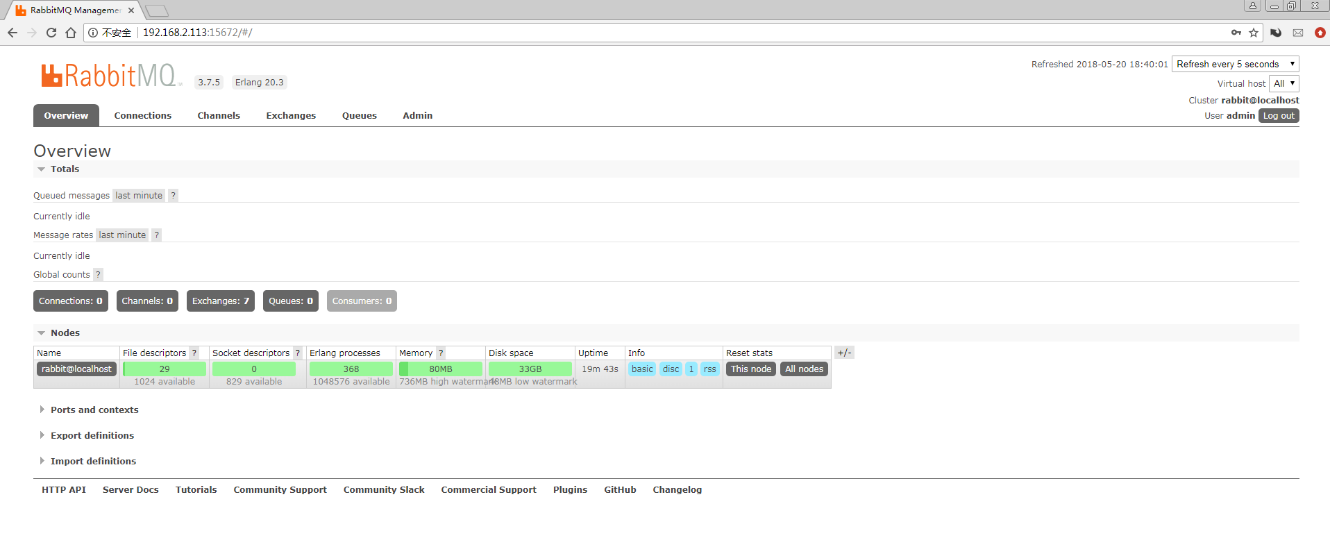Open help for File descriptors column
This screenshot has width=1330, height=556.
194,353
